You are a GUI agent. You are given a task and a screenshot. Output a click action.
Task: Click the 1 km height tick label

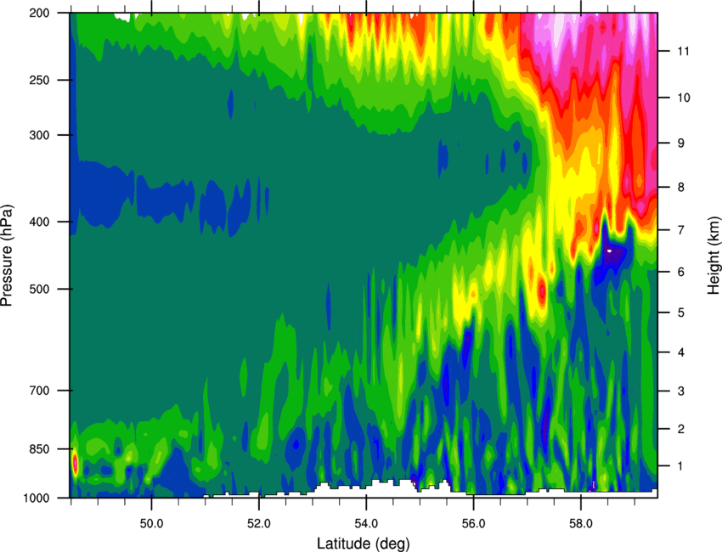(680, 466)
